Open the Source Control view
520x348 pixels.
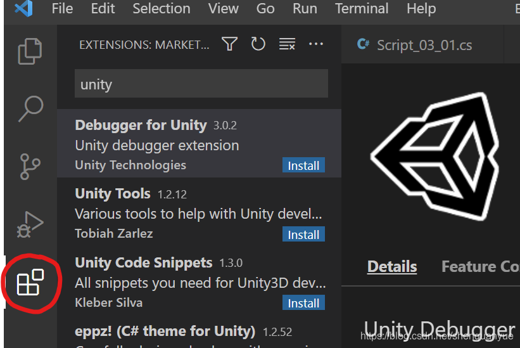coord(30,166)
